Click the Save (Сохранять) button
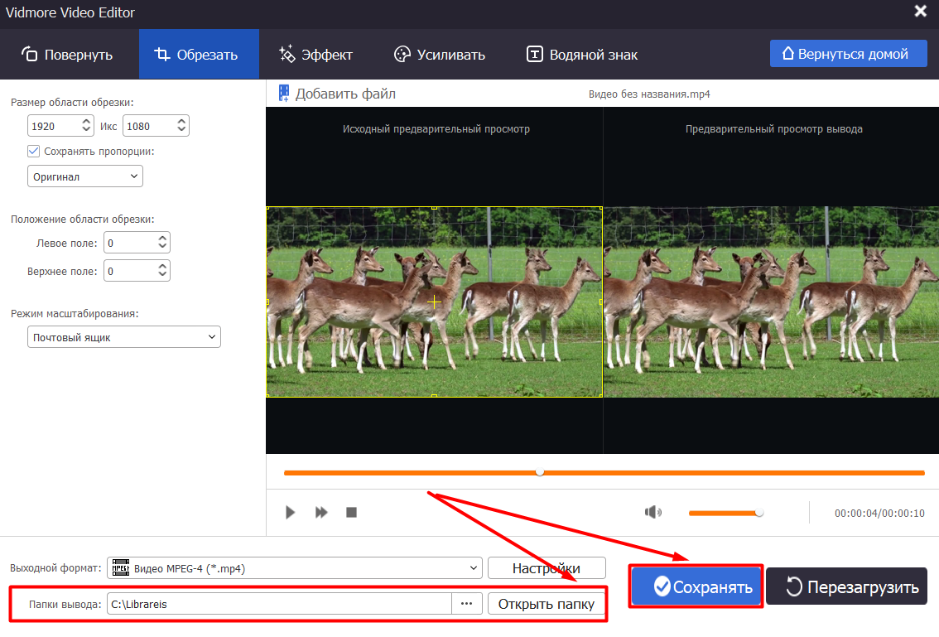 [x=696, y=587]
